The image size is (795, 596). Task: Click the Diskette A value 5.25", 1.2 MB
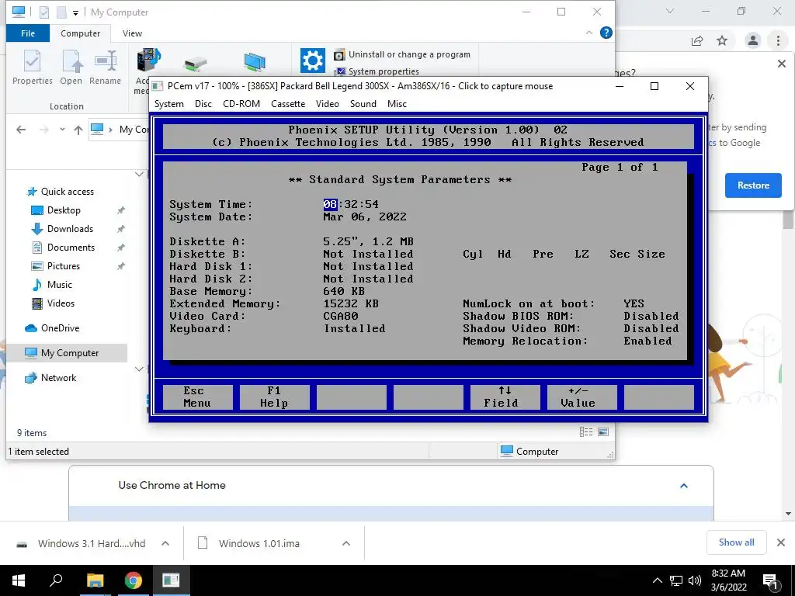click(x=368, y=242)
